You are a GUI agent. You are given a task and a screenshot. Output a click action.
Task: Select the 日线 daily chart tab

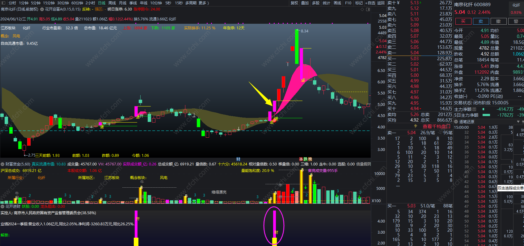pyautogui.click(x=102, y=3)
